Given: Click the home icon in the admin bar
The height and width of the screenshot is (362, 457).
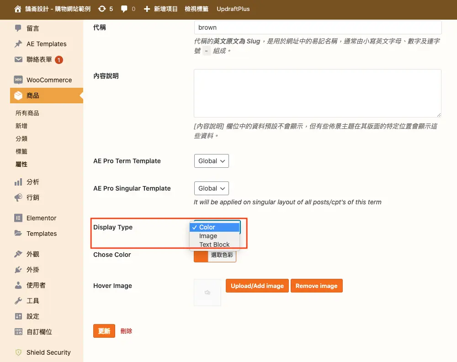Looking at the screenshot, I should 18,9.
